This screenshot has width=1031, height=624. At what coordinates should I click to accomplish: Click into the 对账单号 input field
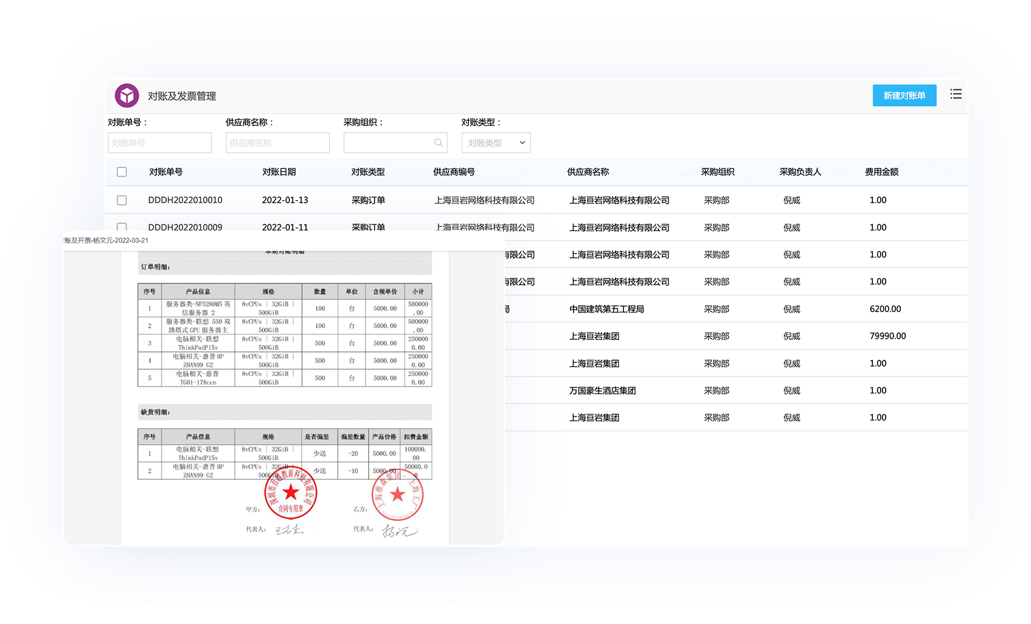[x=159, y=143]
